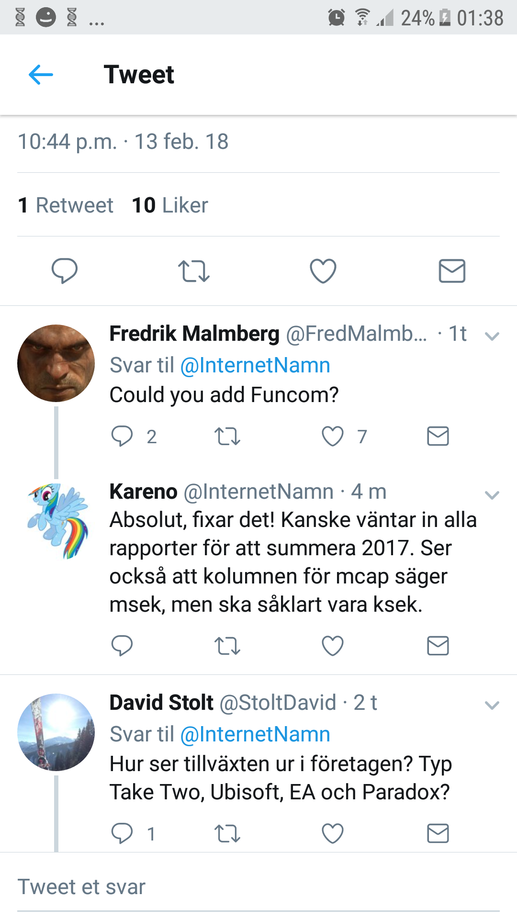This screenshot has width=517, height=919.
Task: Go back using the blue arrow
Action: [x=41, y=75]
